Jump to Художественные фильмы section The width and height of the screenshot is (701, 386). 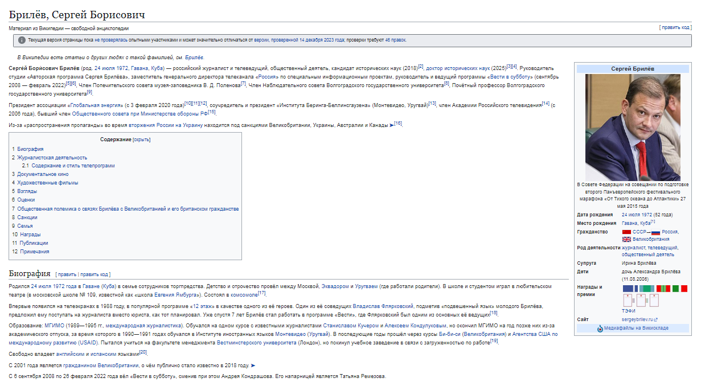[45, 183]
